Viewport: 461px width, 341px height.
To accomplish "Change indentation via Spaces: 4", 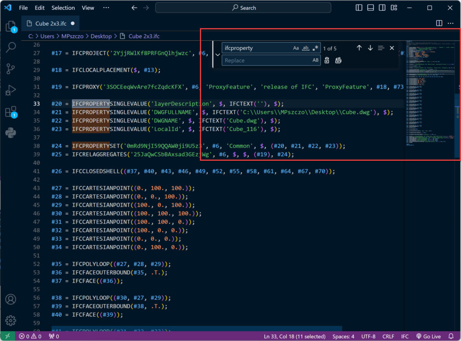I will click(x=343, y=337).
